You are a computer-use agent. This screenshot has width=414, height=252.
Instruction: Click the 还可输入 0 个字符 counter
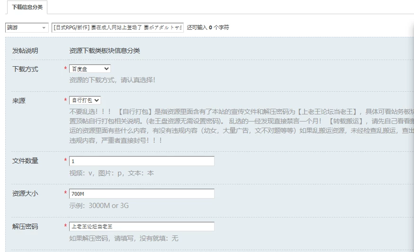pyautogui.click(x=208, y=27)
